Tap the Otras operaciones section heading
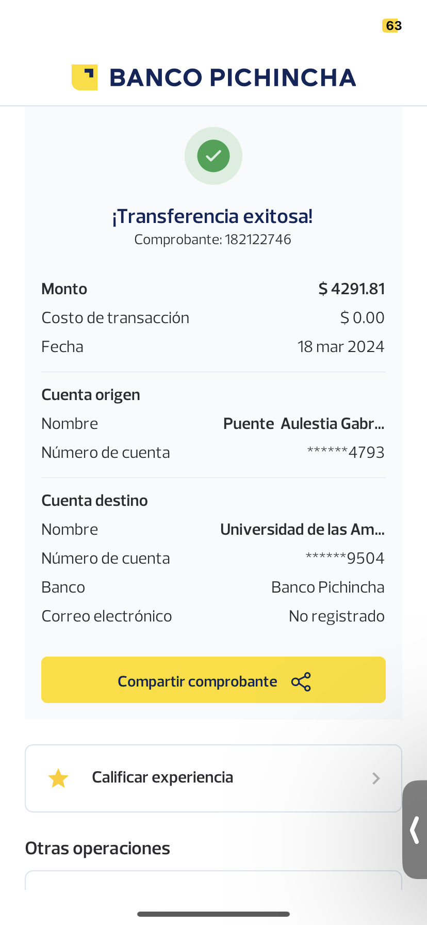Screen dimensions: 427x925 coord(97,849)
